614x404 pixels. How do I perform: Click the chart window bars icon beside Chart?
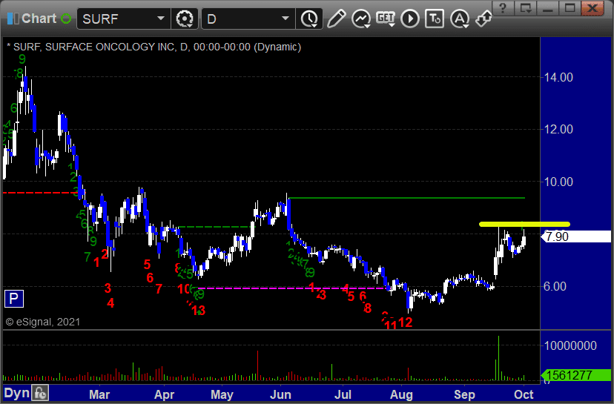click(x=13, y=19)
